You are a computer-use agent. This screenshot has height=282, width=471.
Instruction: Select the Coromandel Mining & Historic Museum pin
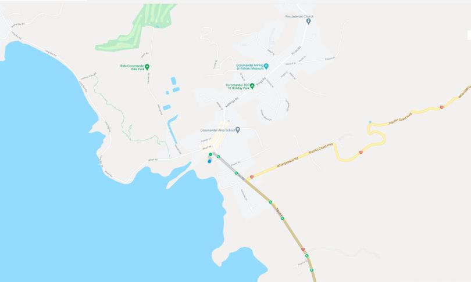[x=266, y=66]
